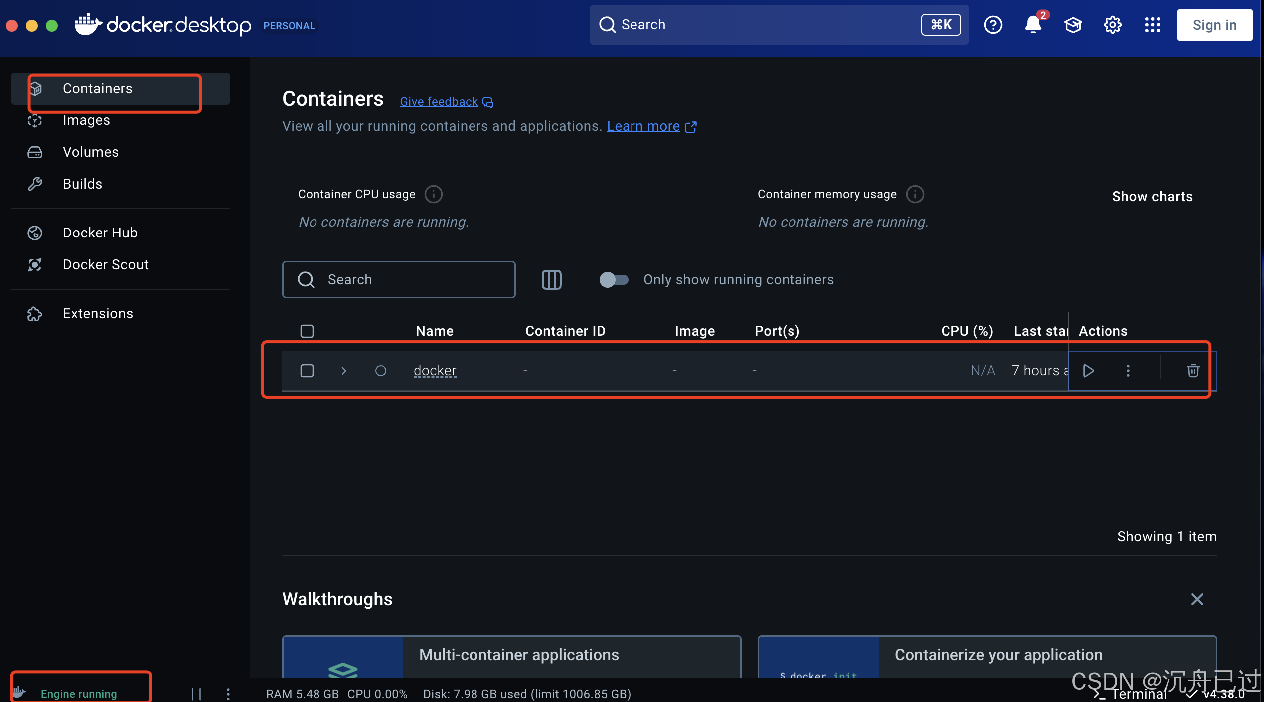Close the Walkthroughs section
This screenshot has height=702, width=1264.
pos(1197,599)
